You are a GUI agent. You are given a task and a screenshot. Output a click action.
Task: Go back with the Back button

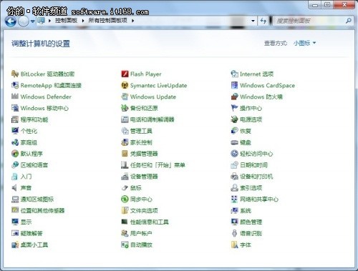pos(11,21)
